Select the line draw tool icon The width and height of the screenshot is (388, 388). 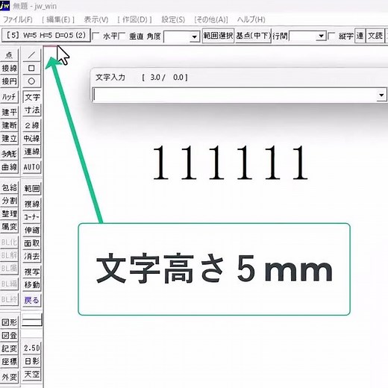tap(31, 54)
